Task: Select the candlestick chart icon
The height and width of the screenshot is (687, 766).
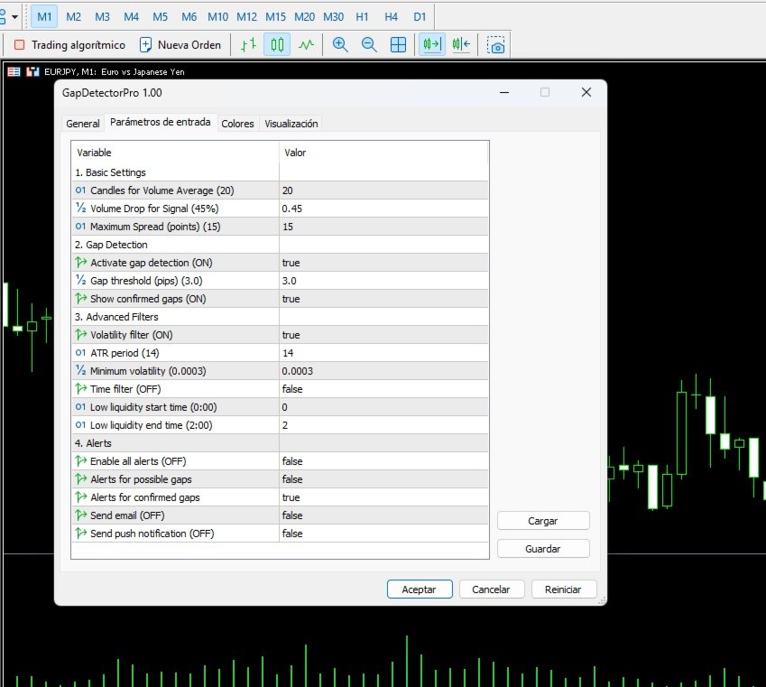Action: [x=277, y=45]
